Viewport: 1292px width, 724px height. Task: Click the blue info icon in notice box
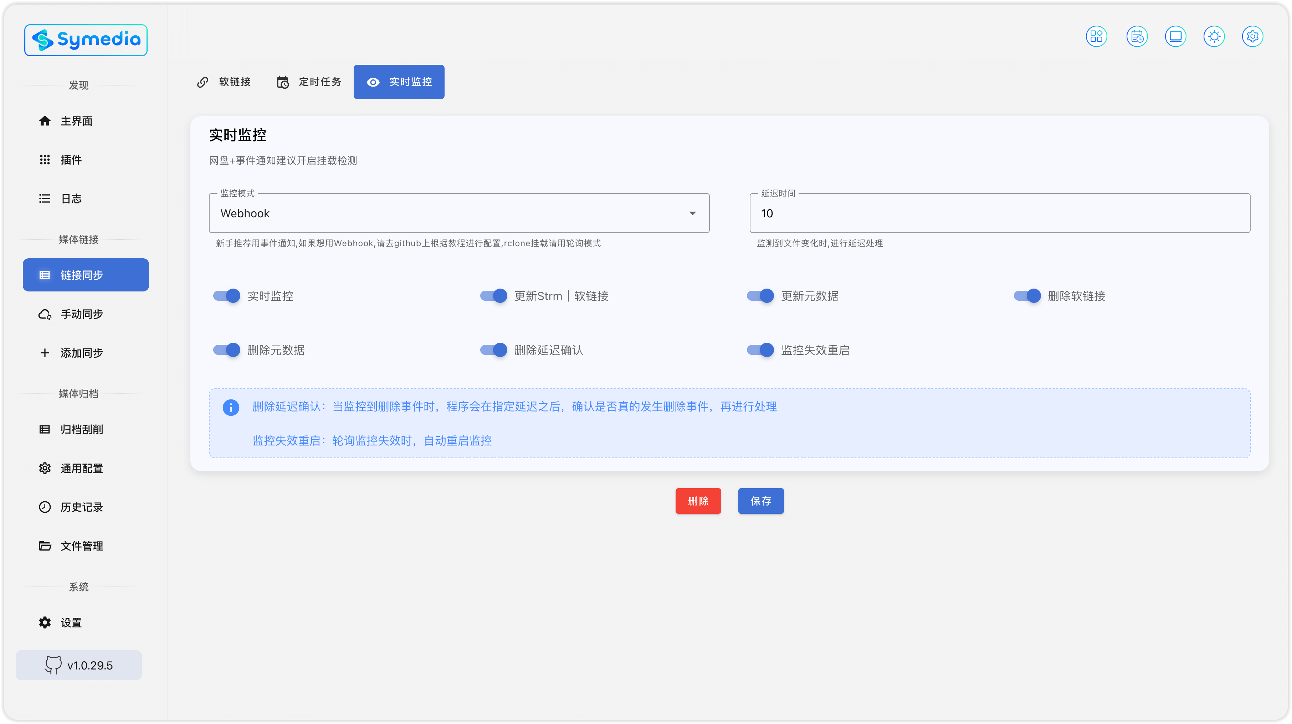coord(231,407)
